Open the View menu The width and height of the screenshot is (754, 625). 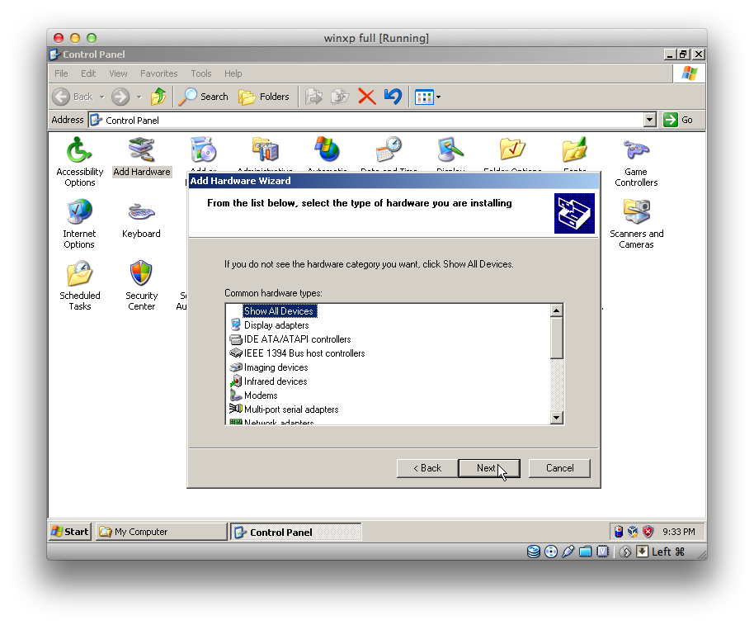(x=118, y=73)
